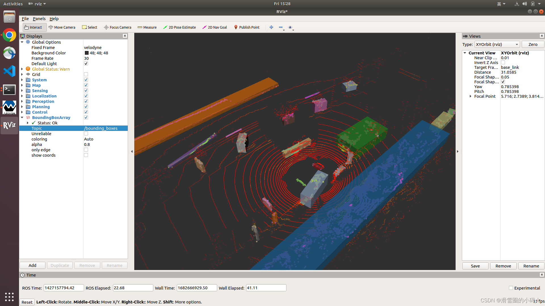The width and height of the screenshot is (545, 306).
Task: Close the Views panel
Action: 542,36
